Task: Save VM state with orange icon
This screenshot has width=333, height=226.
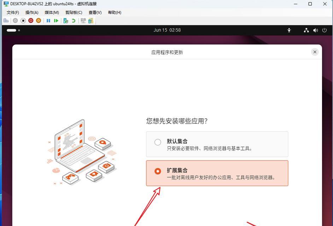Action: point(39,20)
